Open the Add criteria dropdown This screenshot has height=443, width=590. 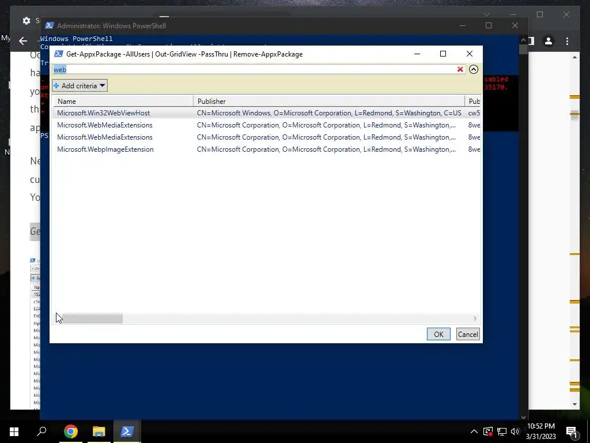pyautogui.click(x=80, y=85)
